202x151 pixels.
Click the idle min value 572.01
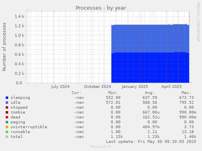[x=113, y=103]
